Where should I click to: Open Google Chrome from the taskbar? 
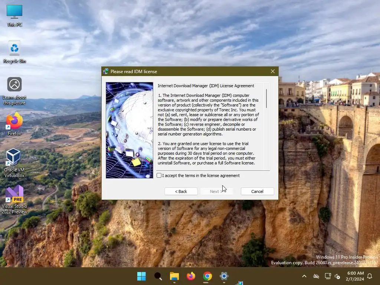207,276
